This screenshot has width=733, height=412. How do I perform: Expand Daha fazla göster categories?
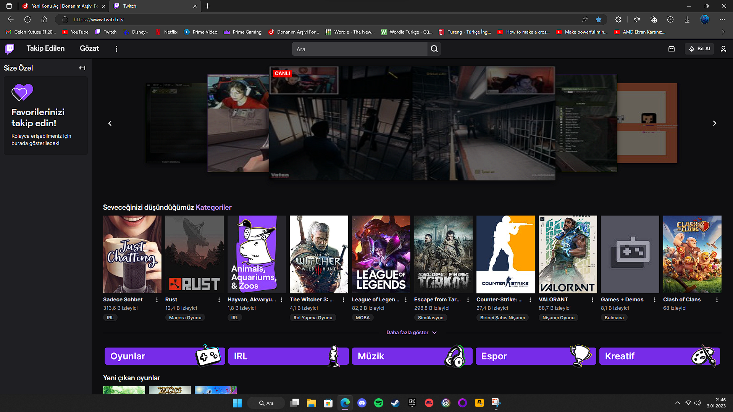[412, 333]
